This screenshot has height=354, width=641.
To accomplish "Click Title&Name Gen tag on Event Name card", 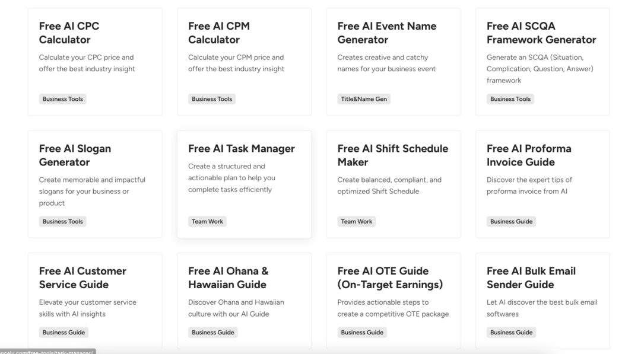I will 364,99.
